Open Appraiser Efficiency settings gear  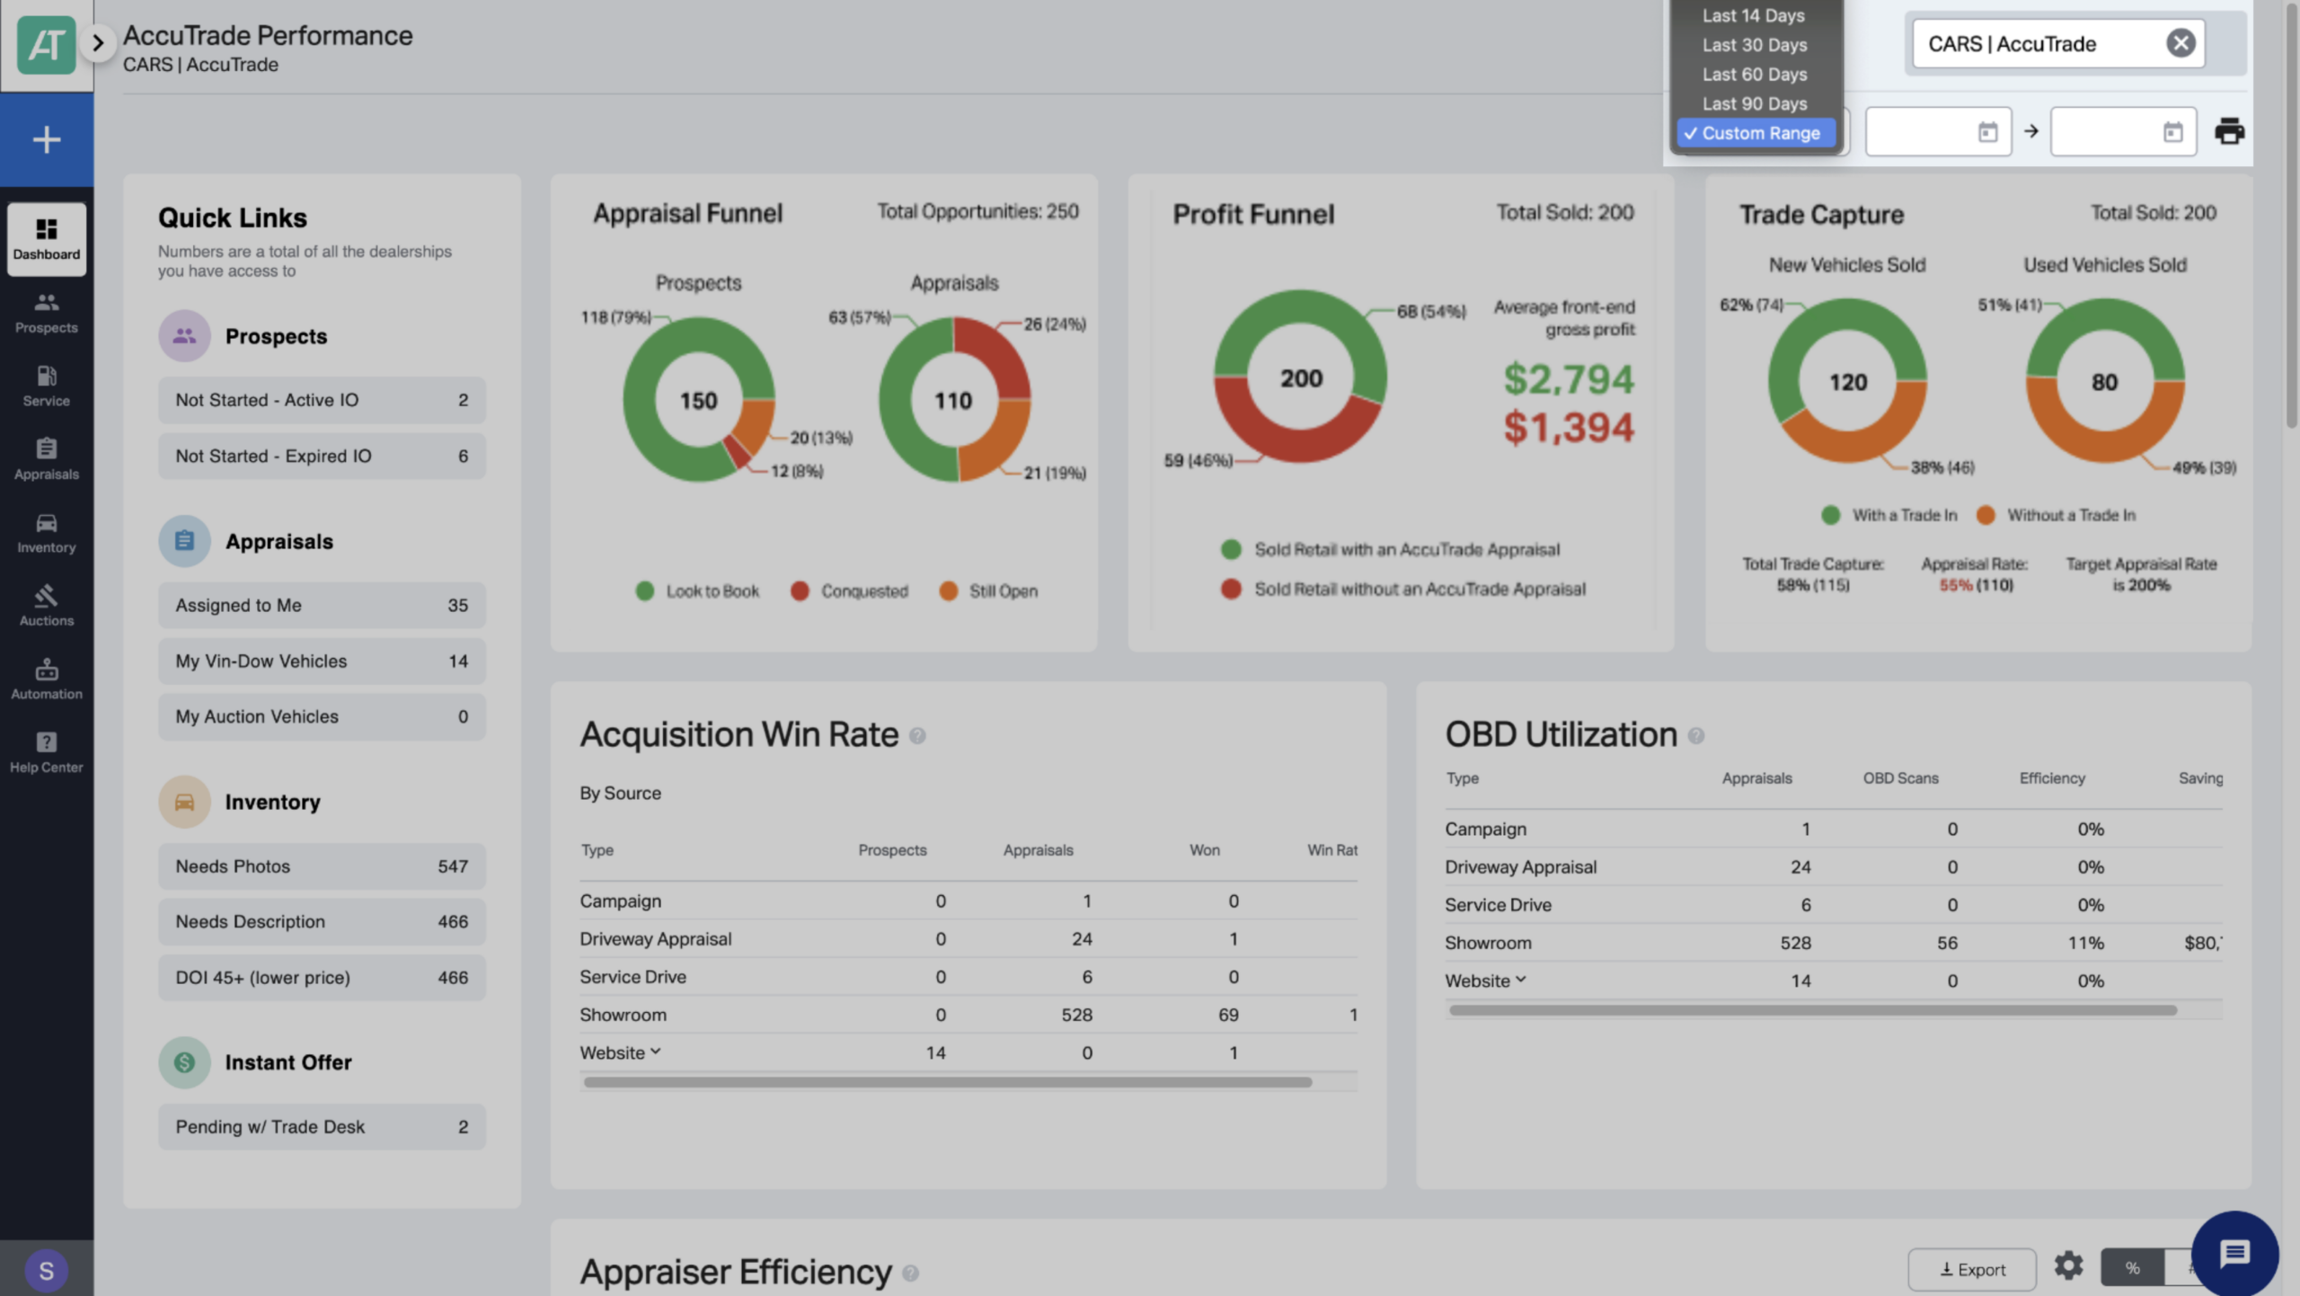pos(2068,1265)
